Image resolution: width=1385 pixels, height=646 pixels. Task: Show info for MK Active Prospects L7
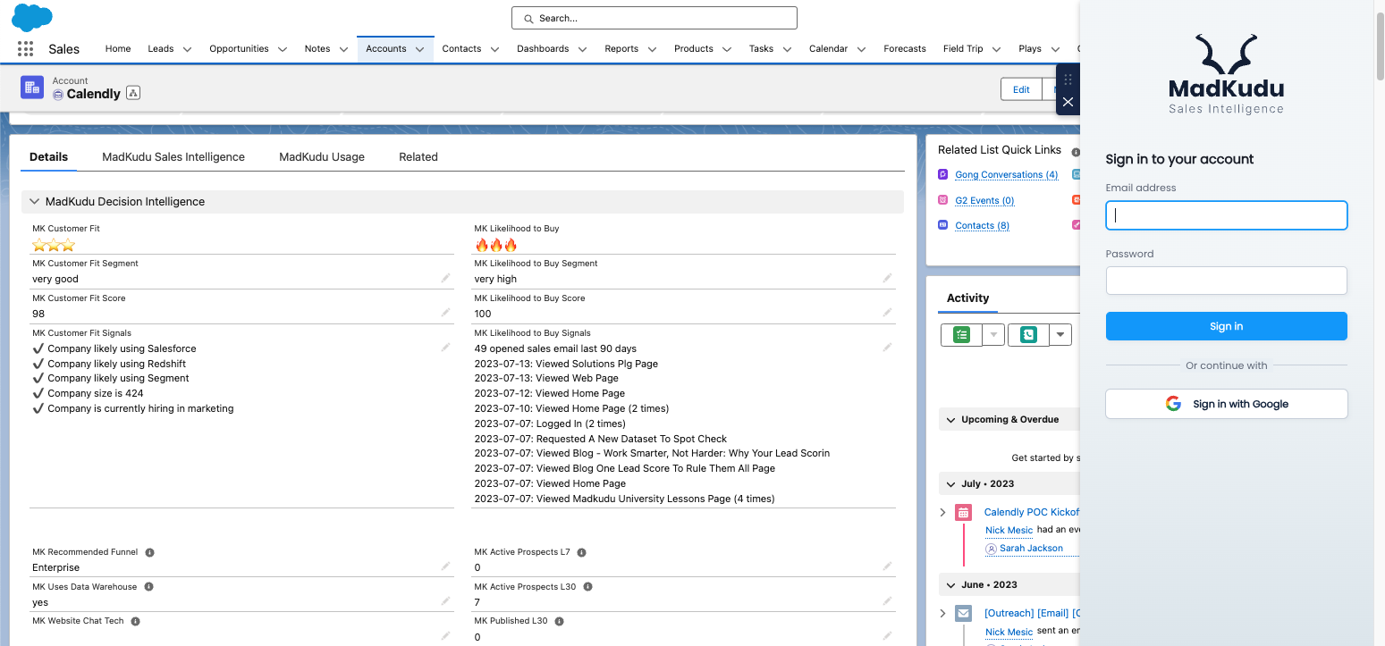pos(581,552)
